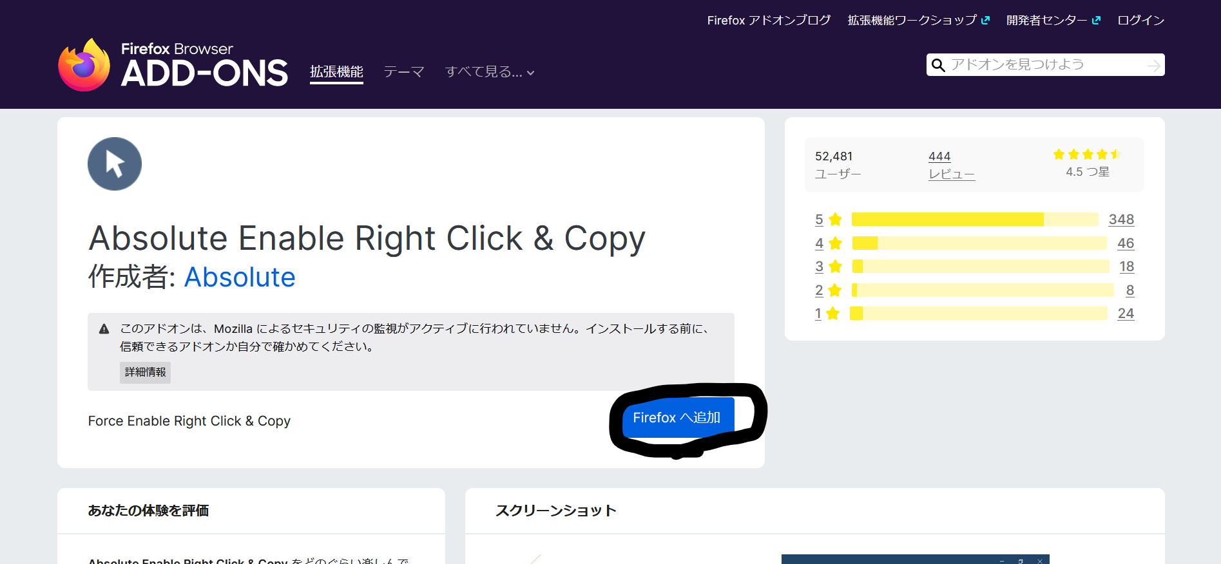Screen dimensions: 1221x564
Task: Open the 444 reviews count link
Action: (939, 156)
